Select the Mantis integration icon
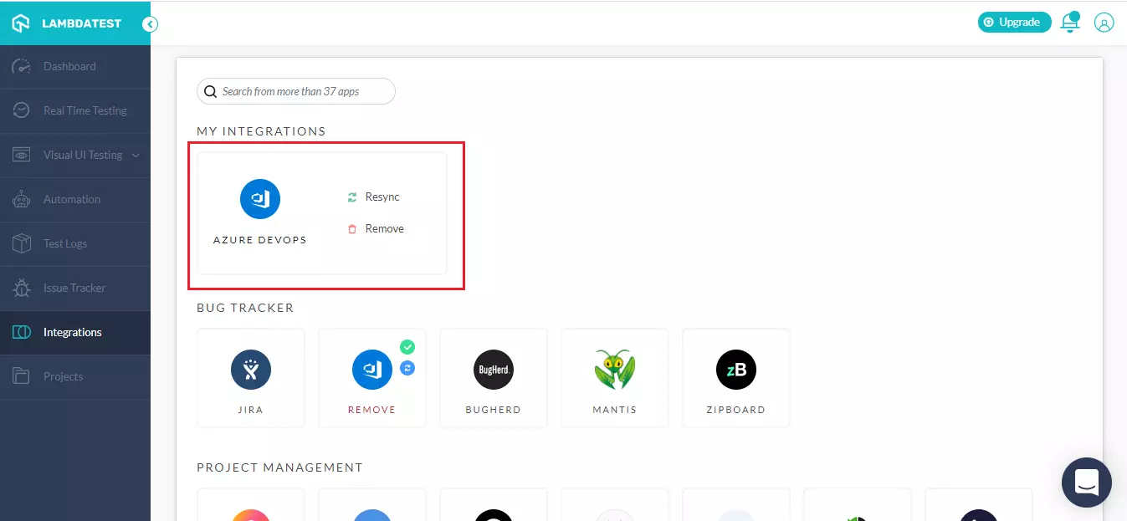Viewport: 1127px width, 521px height. click(614, 369)
